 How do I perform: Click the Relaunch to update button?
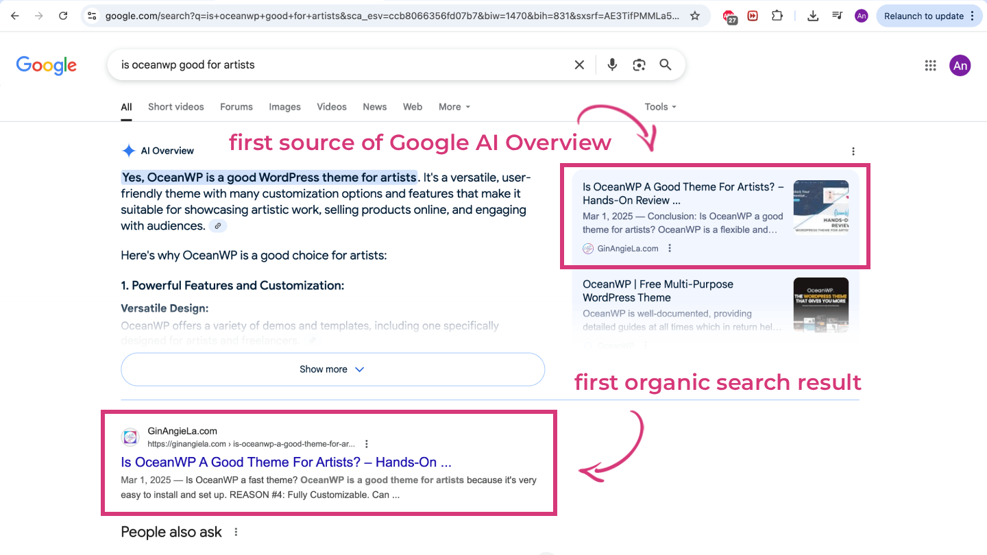coord(923,15)
